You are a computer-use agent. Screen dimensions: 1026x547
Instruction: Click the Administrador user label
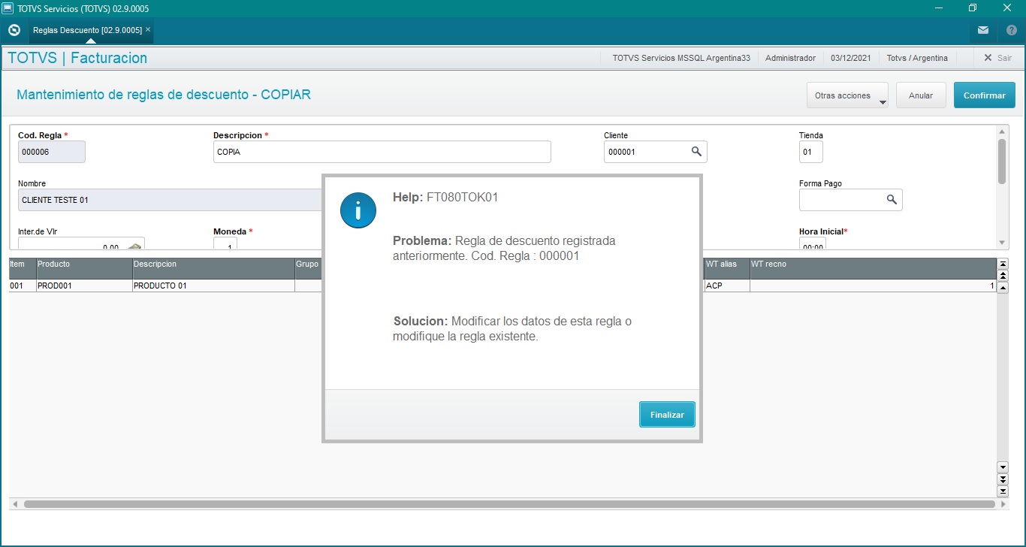tap(790, 58)
